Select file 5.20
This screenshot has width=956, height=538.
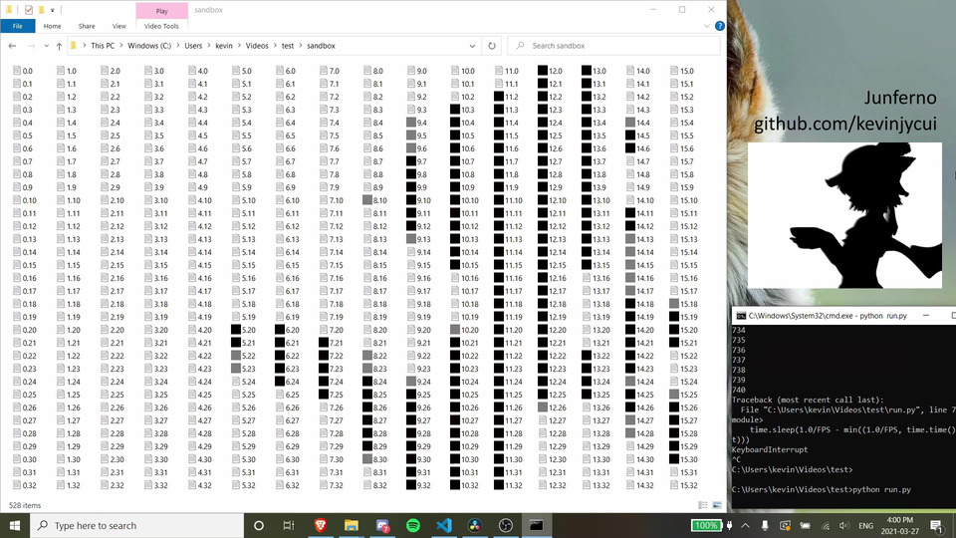[x=243, y=330]
